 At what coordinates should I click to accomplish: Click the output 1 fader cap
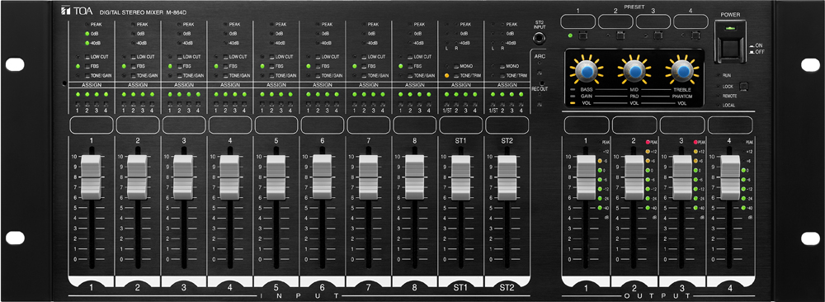point(586,177)
